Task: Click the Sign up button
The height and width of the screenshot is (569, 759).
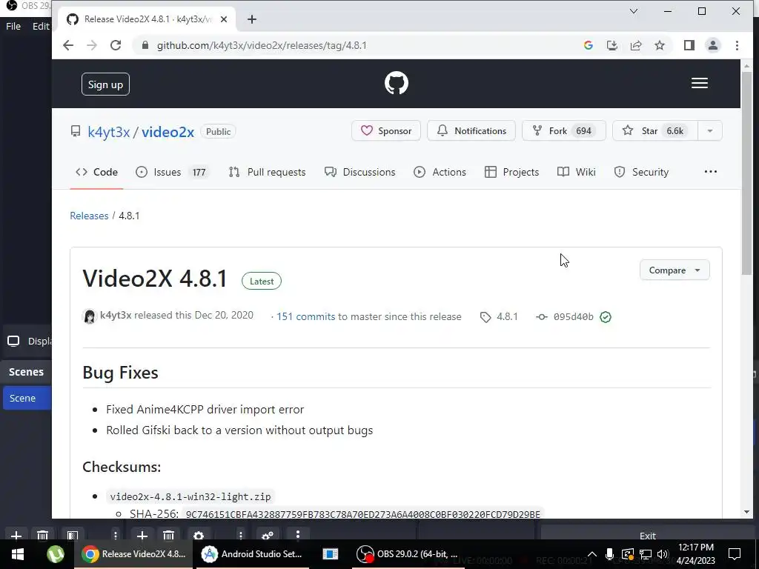Action: pyautogui.click(x=105, y=84)
